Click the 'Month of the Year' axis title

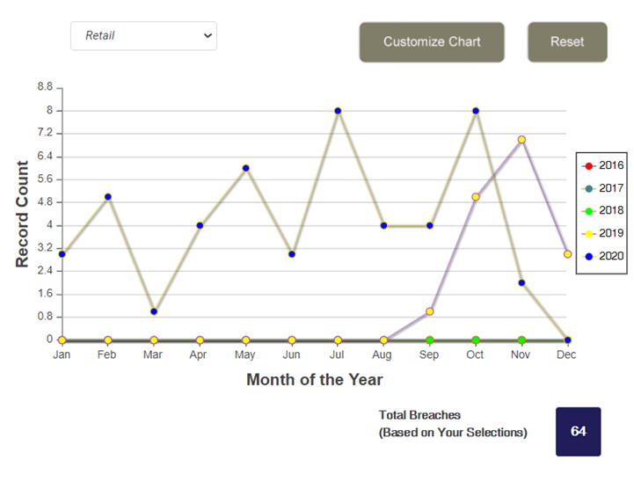pyautogui.click(x=315, y=380)
